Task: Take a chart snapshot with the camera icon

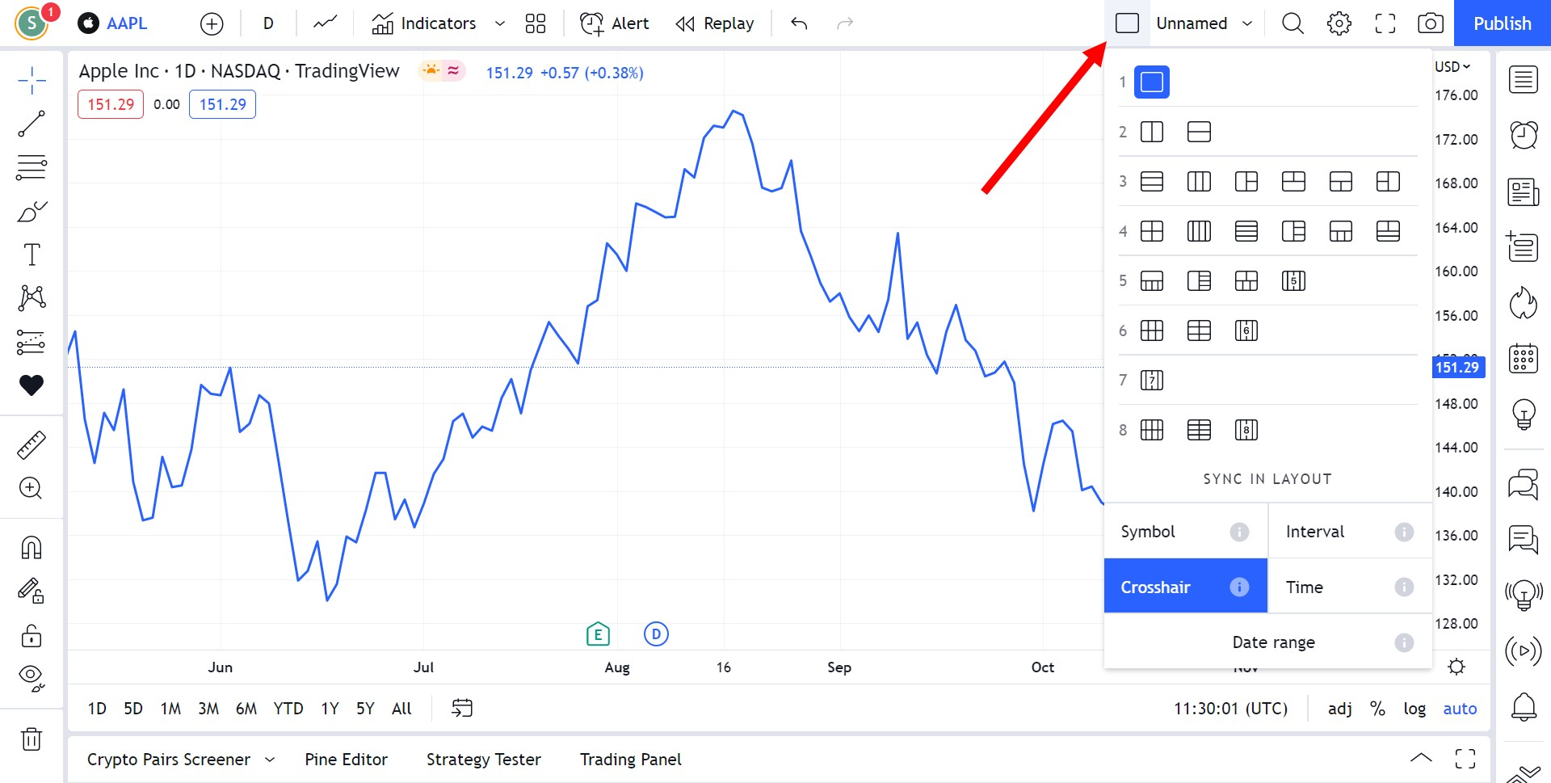Action: [x=1430, y=23]
